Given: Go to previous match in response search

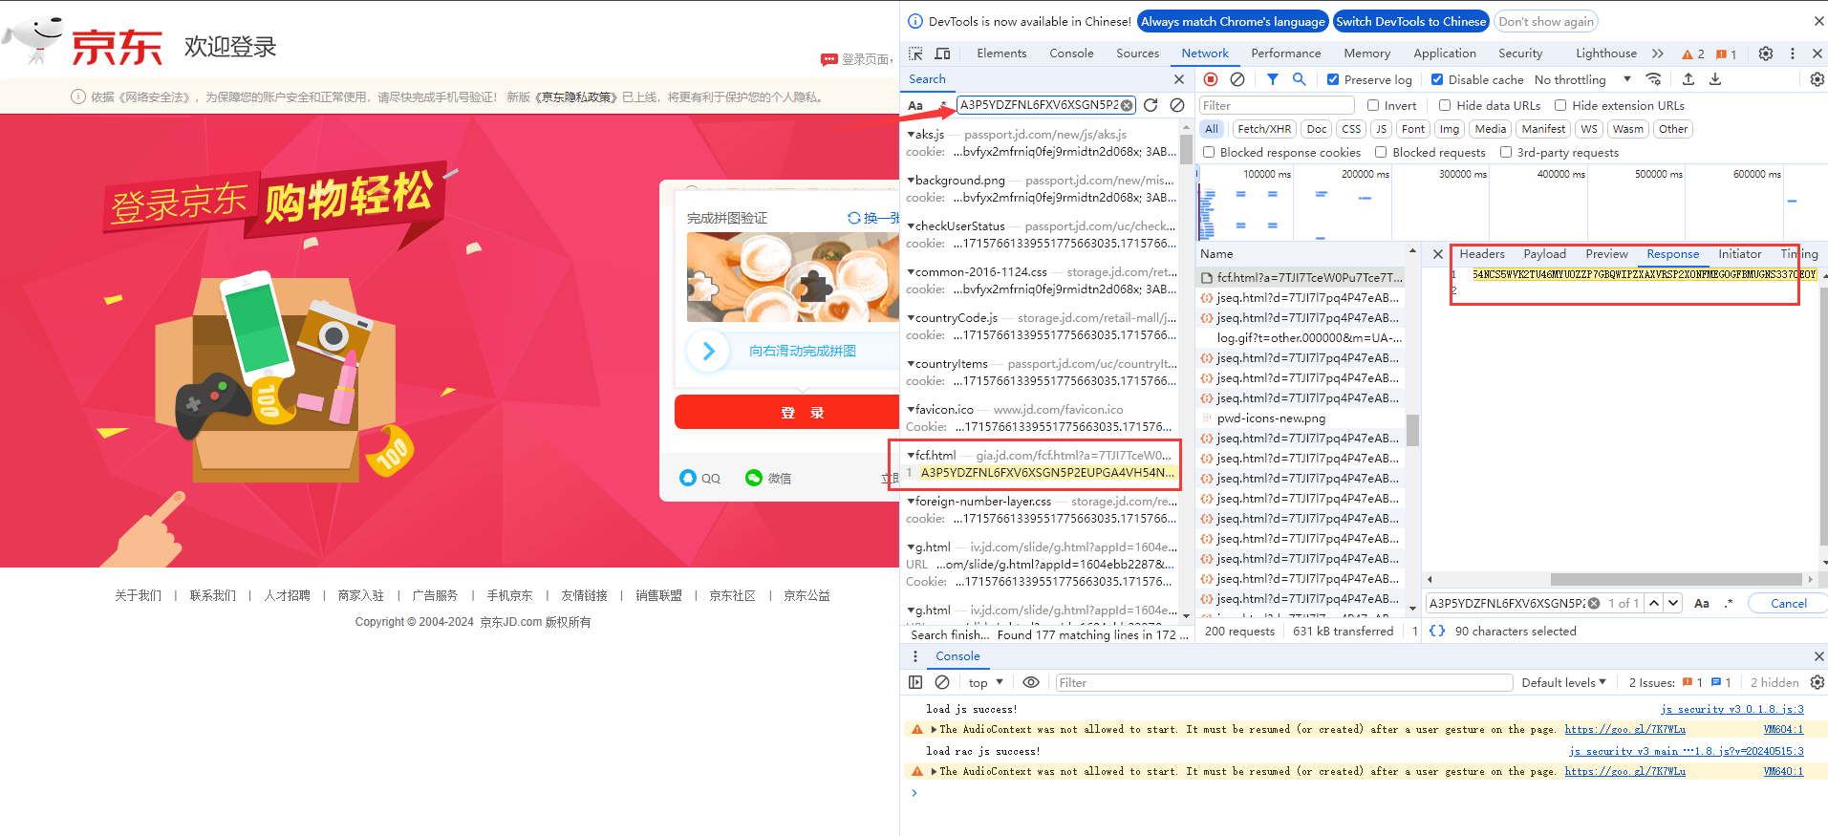Looking at the screenshot, I should 1654,603.
